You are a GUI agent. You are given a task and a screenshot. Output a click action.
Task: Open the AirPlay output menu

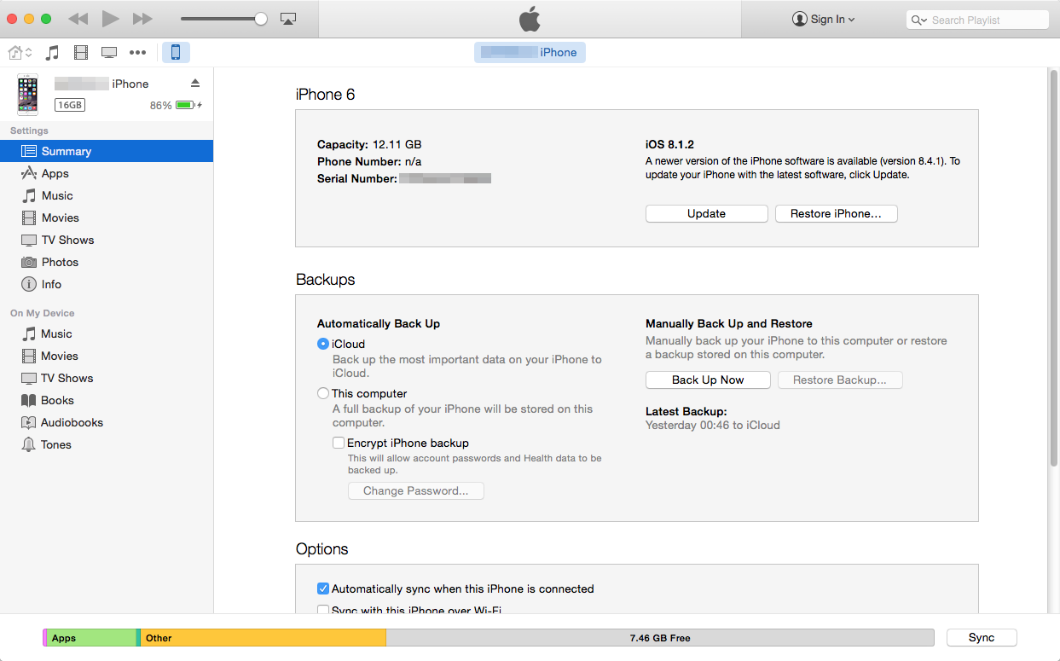[288, 19]
